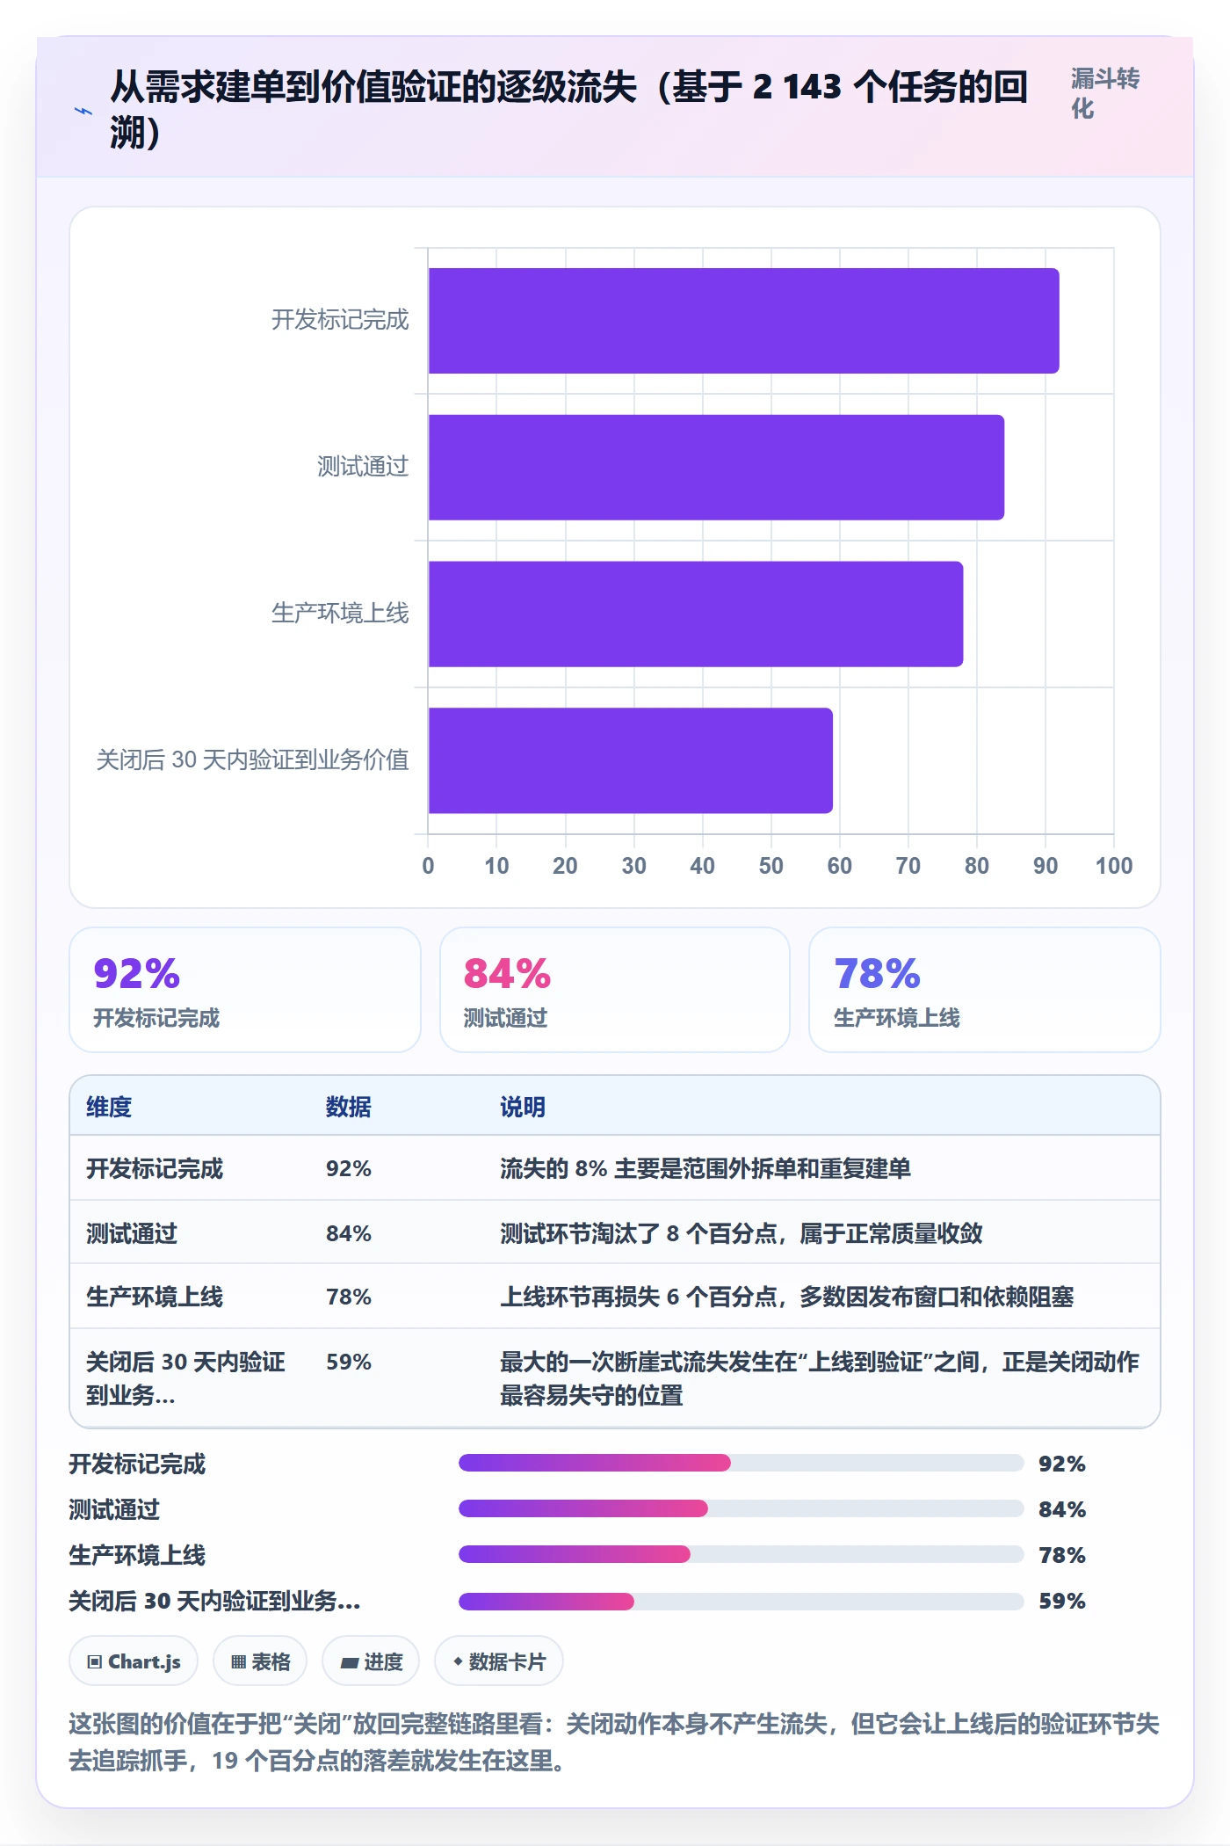
Task: Click the 漏斗转化 tag in the header
Action: click(1104, 93)
